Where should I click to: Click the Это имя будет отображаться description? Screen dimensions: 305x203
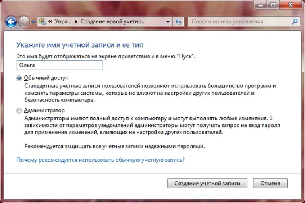point(106,56)
